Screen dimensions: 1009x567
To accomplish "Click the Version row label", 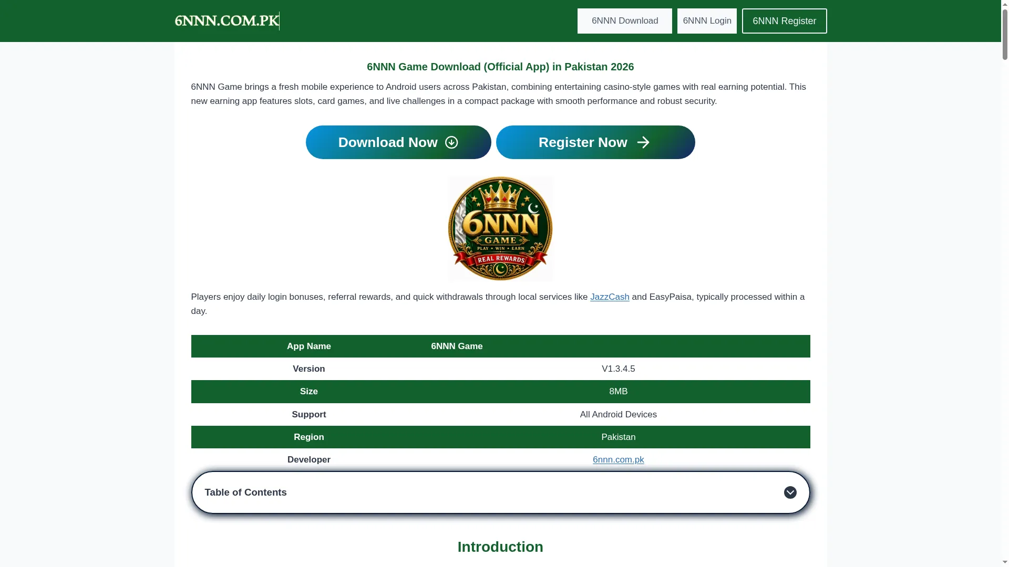I will coord(309,369).
